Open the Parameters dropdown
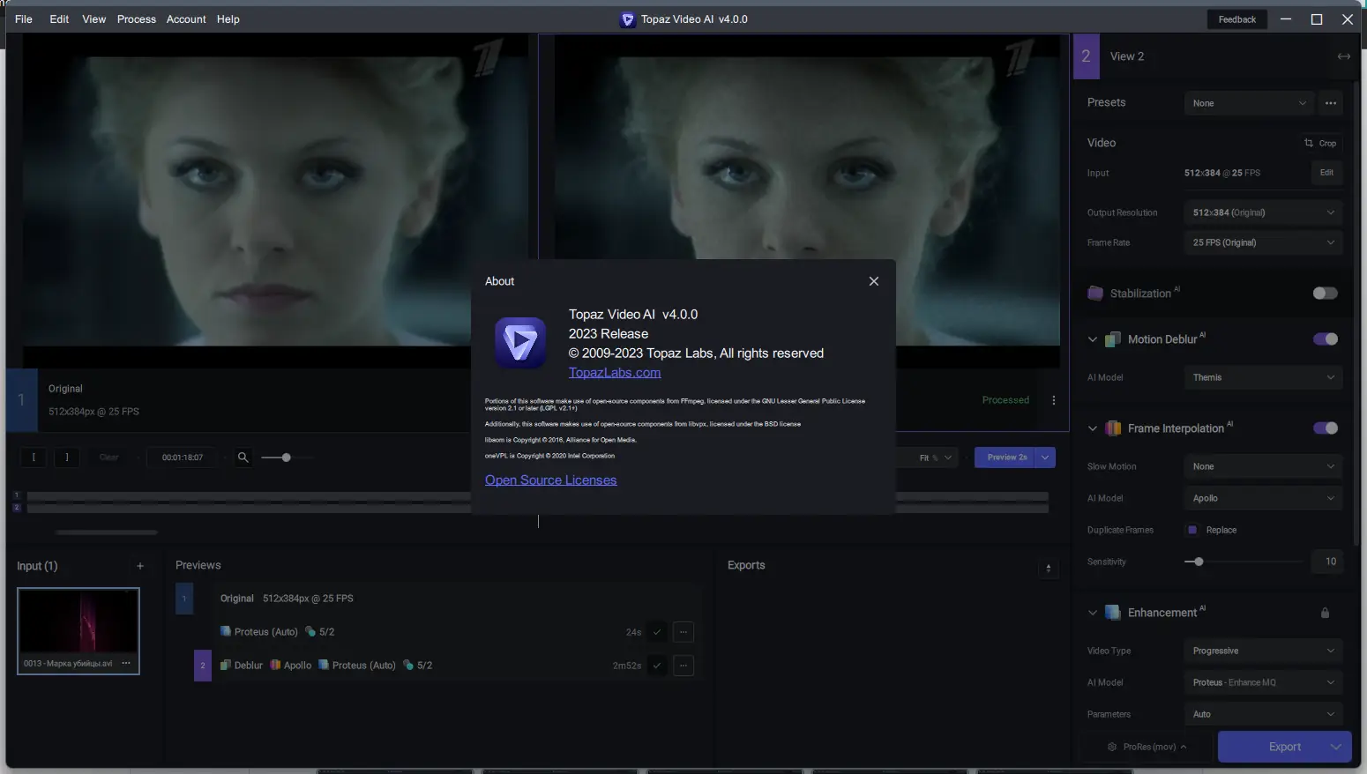 point(1263,714)
